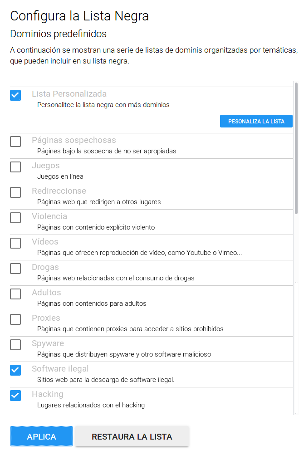299x460 pixels.
Task: Click the Lista Personalizada heading
Action: pyautogui.click(x=69, y=94)
